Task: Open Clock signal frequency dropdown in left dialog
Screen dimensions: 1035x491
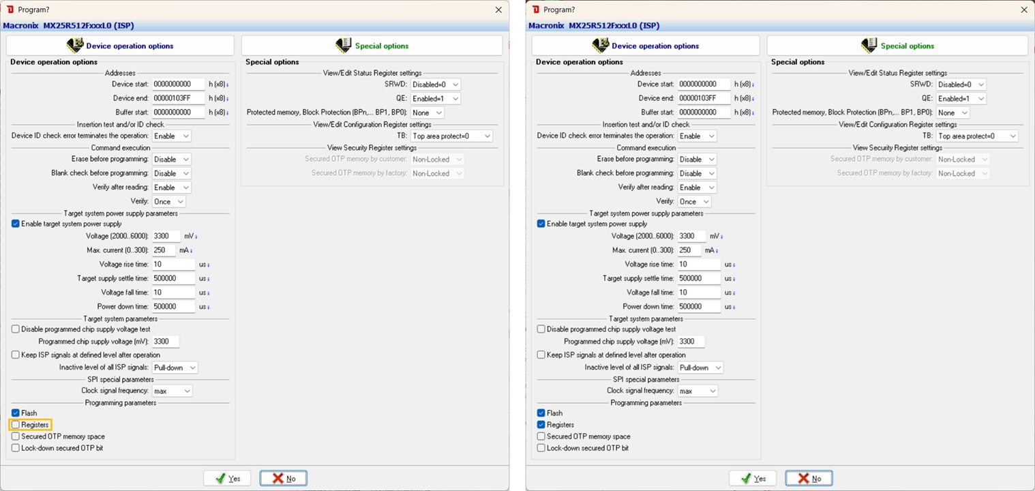Action: pos(172,391)
